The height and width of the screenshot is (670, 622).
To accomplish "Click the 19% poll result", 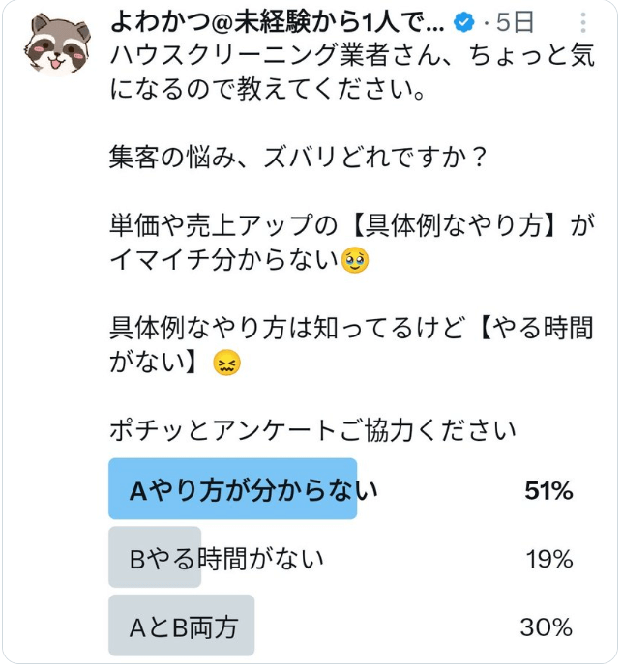I will 548,559.
